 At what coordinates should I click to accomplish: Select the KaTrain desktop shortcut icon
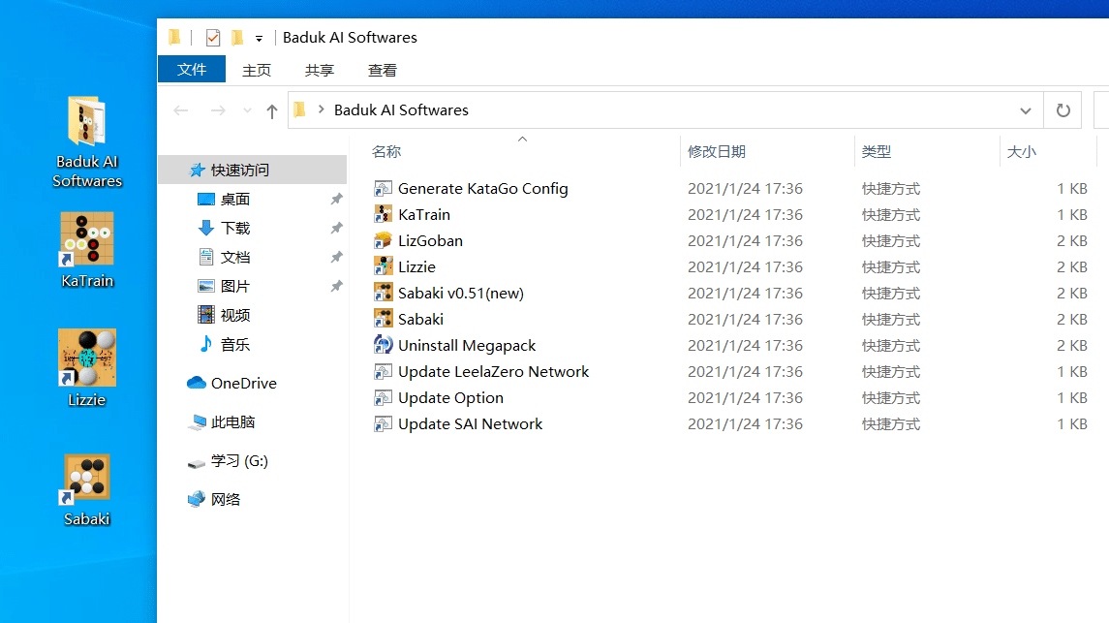pyautogui.click(x=86, y=239)
